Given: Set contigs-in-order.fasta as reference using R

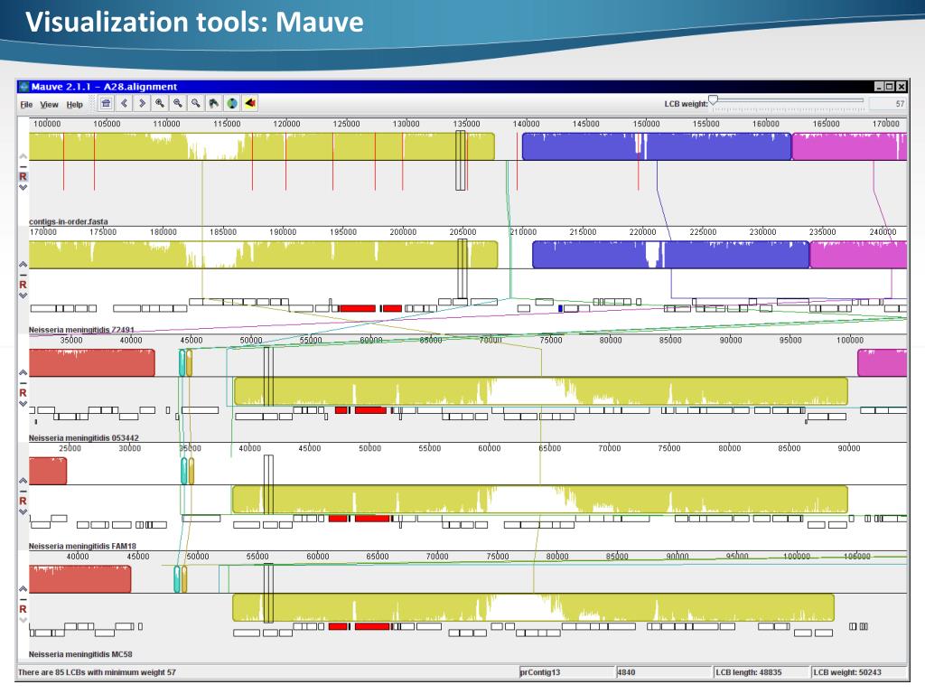Looking at the screenshot, I should (x=23, y=176).
